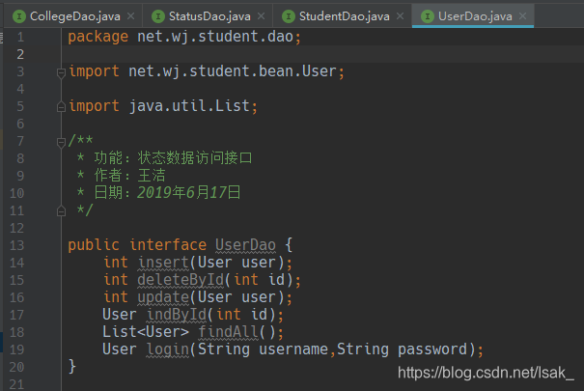The height and width of the screenshot is (391, 584).
Task: Collapse the Javadoc comment fold at line 7
Action: point(61,142)
